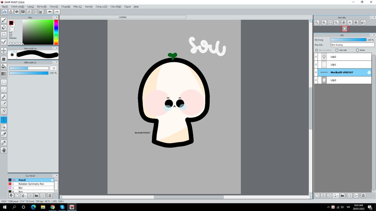Select the Magic Wand tool

(4, 97)
